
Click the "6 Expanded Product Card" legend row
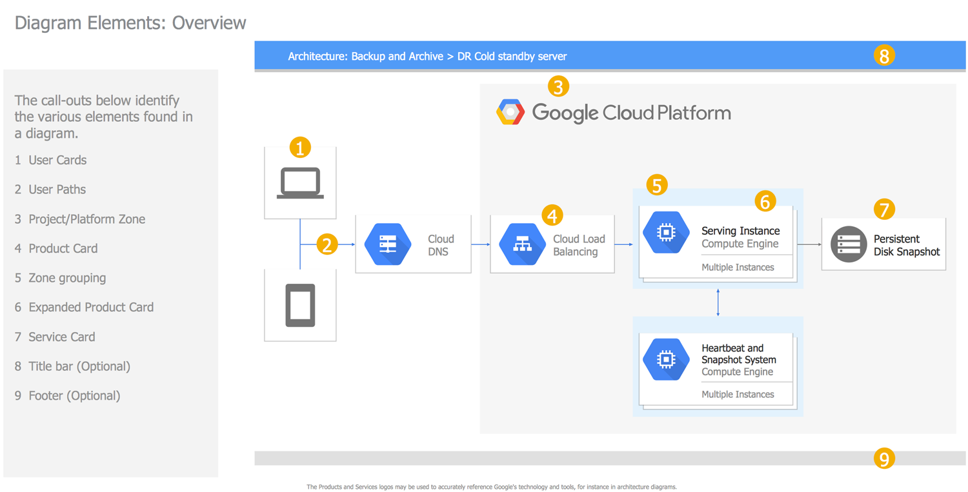pyautogui.click(x=84, y=308)
